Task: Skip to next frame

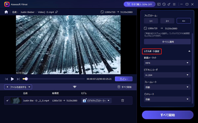Action: click(x=18, y=79)
